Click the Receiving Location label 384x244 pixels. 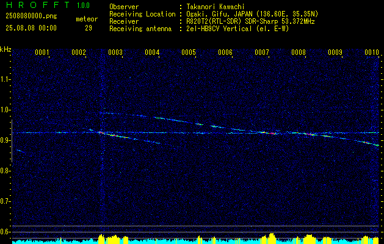coord(142,14)
